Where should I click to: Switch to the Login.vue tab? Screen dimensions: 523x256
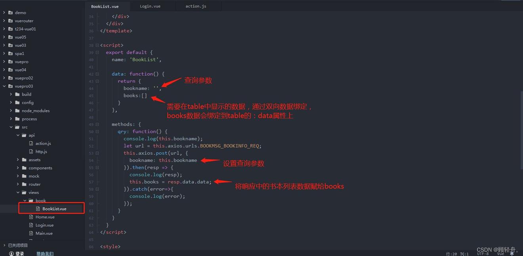150,6
